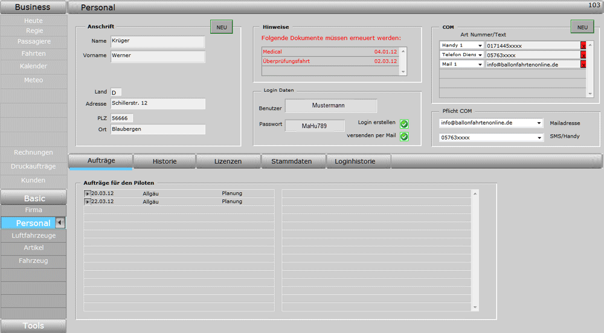The height and width of the screenshot is (333, 604).
Task: Open the 22.03.12 Allgäu order row arrow
Action: tap(87, 201)
